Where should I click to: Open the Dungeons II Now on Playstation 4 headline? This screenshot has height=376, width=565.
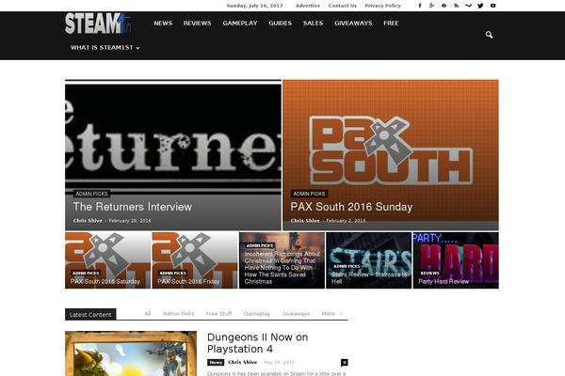[258, 343]
